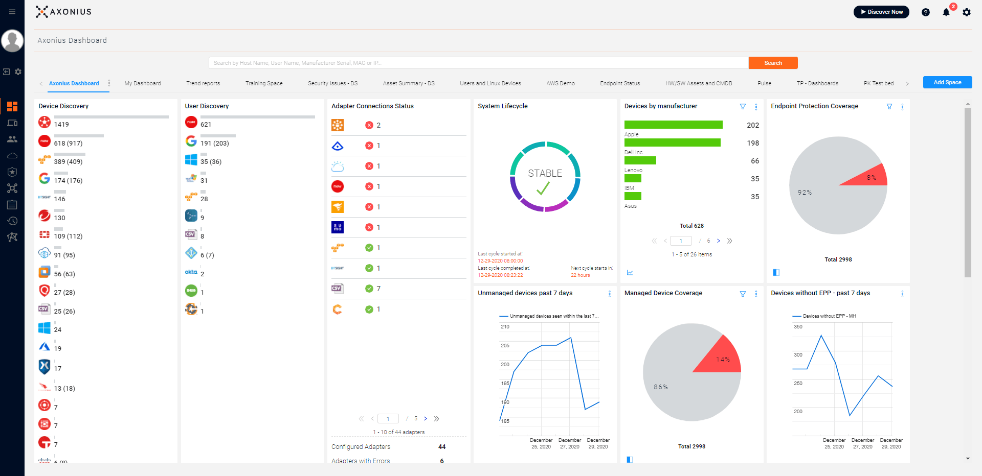Viewport: 982px width, 476px height.
Task: Click the legend icon under Managed Device Coverage
Action: click(x=630, y=460)
